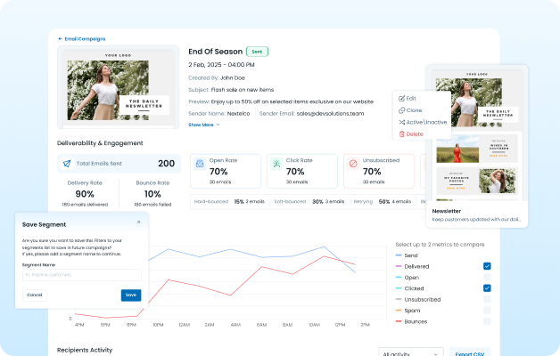Screen dimensions: 560x356
Task: Go back to Email Campaigns
Action: [81, 39]
